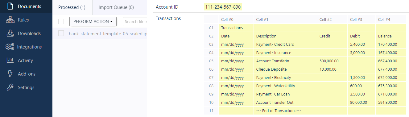Viewport: 409px width, 117px height.
Task: Click the Documents page icon in sidebar
Action: coord(10,6)
